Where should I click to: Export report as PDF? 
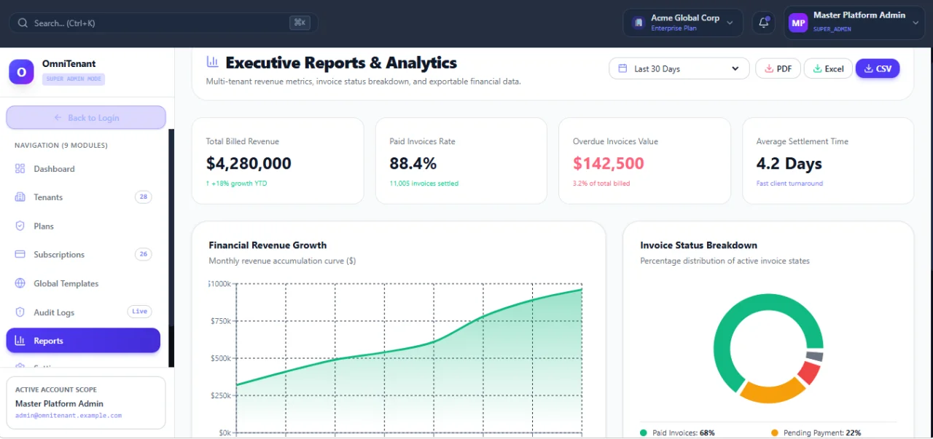[778, 68]
